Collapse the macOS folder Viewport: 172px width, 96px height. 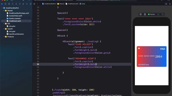click(4, 29)
